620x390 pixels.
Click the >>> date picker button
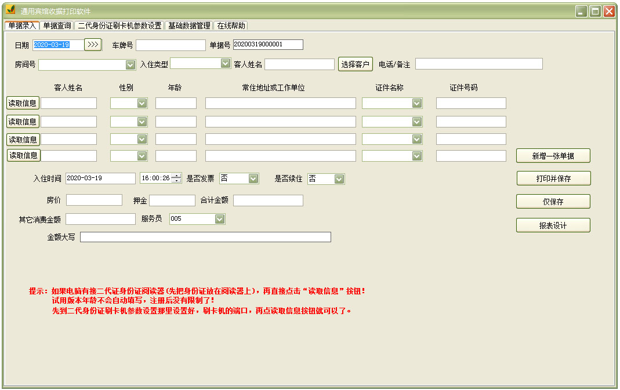(93, 45)
